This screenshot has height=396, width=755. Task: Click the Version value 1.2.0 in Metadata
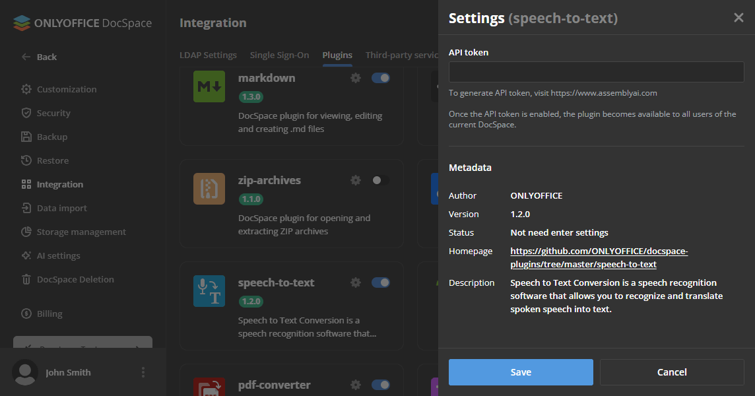pyautogui.click(x=520, y=214)
